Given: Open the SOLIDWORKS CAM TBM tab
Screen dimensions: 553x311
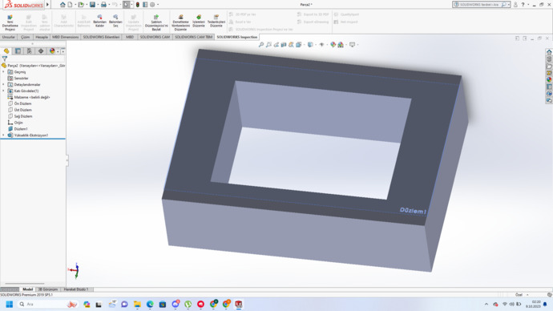Looking at the screenshot, I should coord(194,37).
